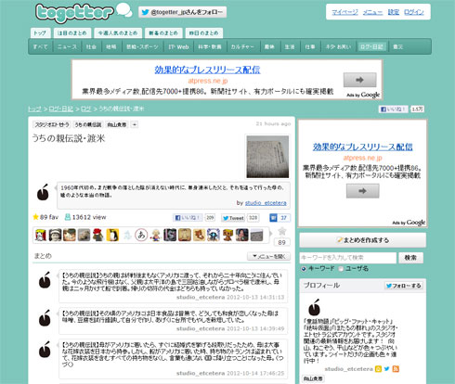
Task: Switch to the トップ tab
Action: tap(40, 33)
